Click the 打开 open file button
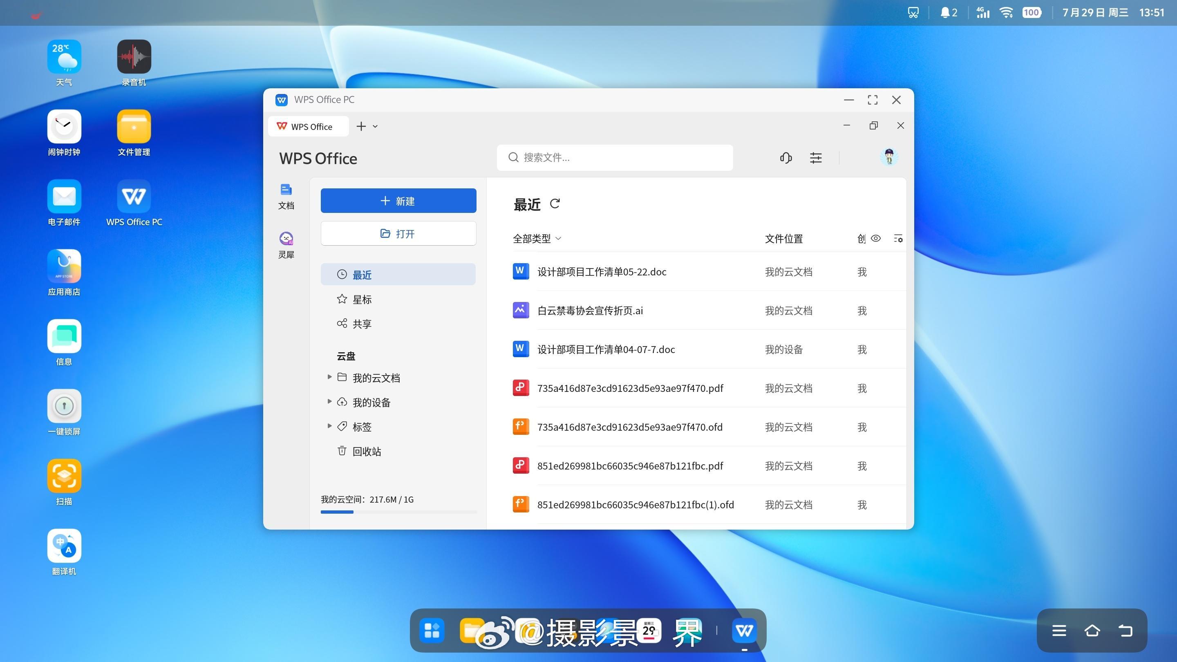The width and height of the screenshot is (1177, 662). tap(398, 233)
